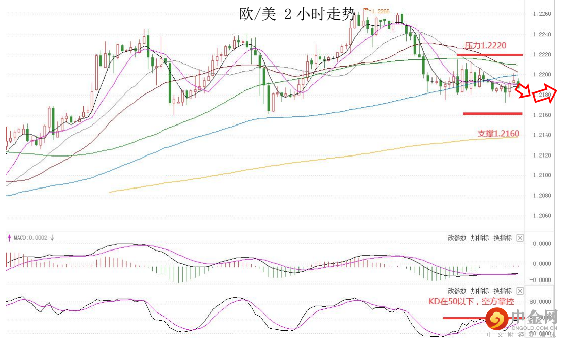Click the 1.2200 price axis label
Screen dimensions: 565x344
[542, 75]
